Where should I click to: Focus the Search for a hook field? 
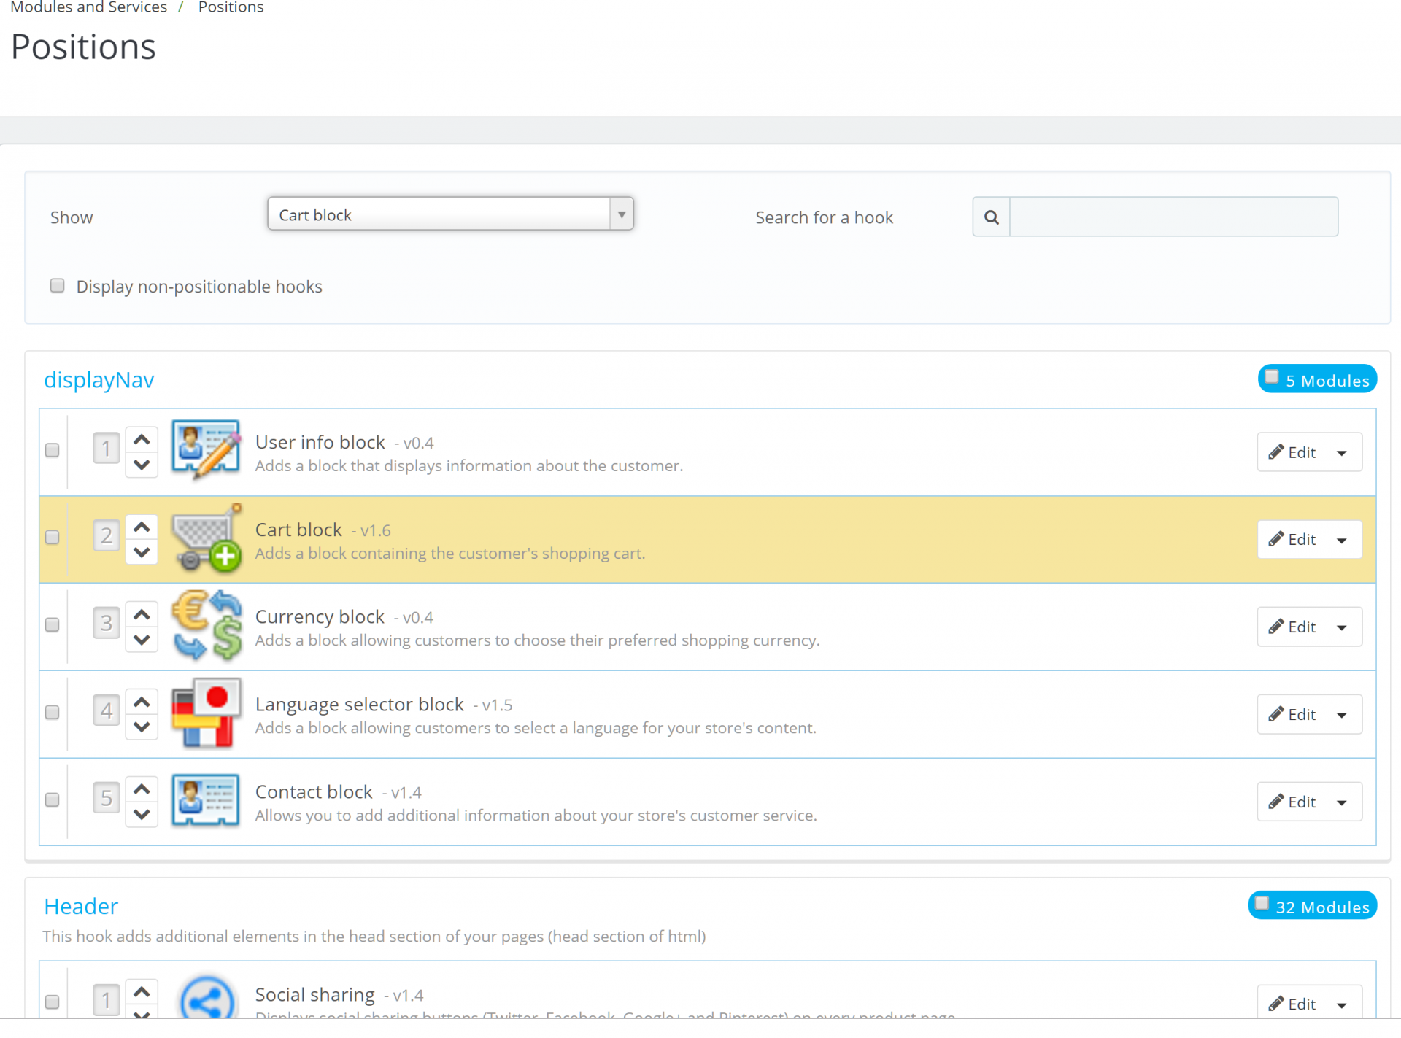click(1173, 217)
